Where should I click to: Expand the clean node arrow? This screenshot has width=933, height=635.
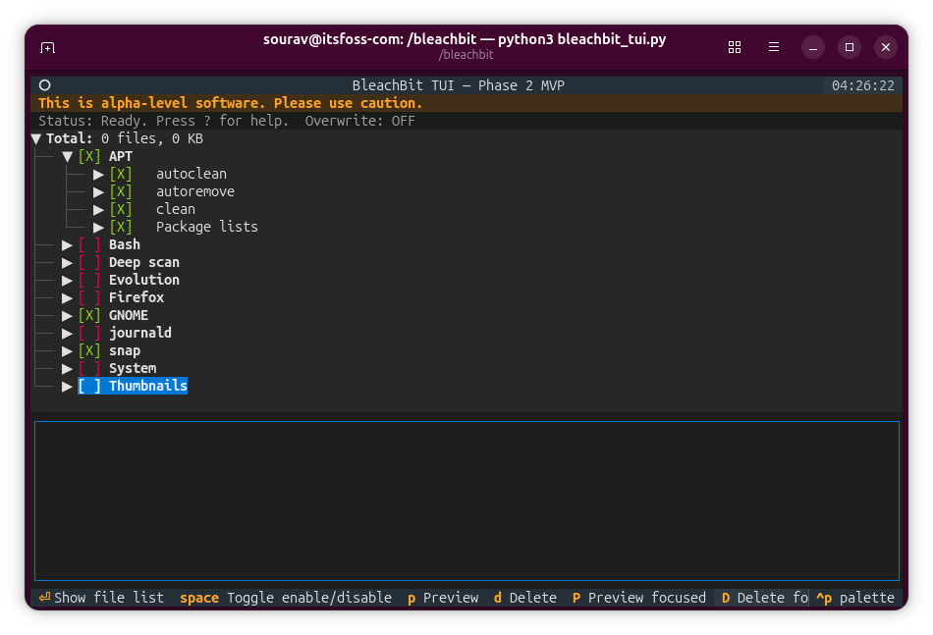pos(98,210)
